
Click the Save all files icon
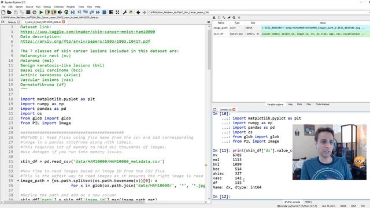(x=22, y=12)
